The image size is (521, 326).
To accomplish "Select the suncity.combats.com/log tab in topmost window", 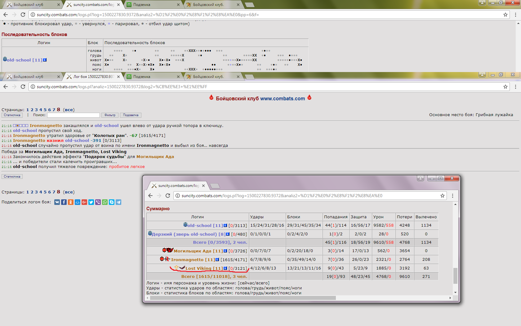I will coord(93,5).
